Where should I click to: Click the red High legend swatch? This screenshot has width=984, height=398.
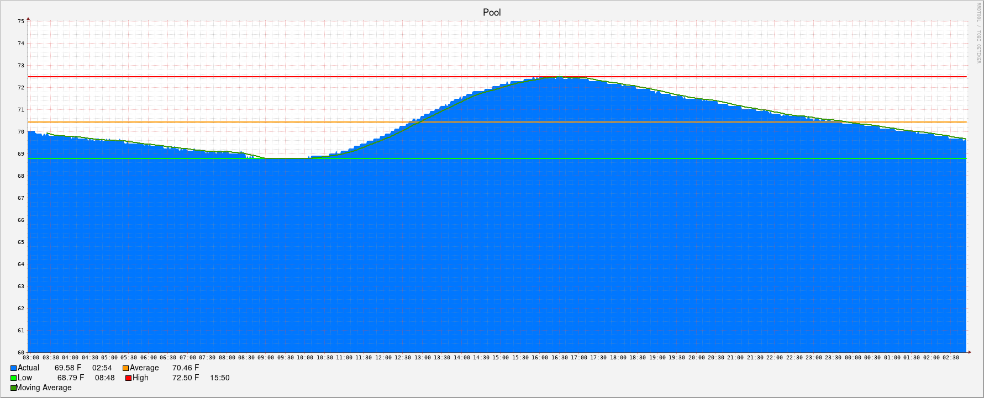point(128,378)
